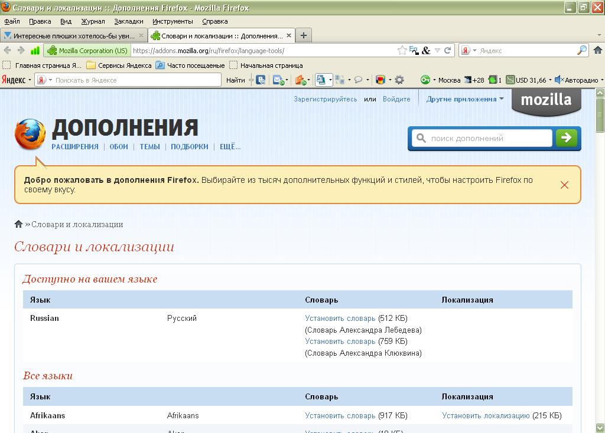Screen dimensions: 605x433
Task: Open the Закладки menu
Action: [128, 21]
